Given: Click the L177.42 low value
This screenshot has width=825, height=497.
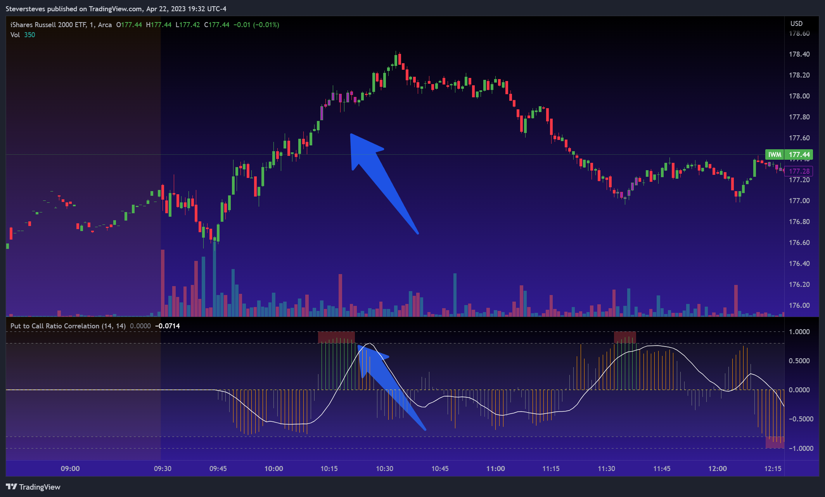Looking at the screenshot, I should click(x=188, y=25).
